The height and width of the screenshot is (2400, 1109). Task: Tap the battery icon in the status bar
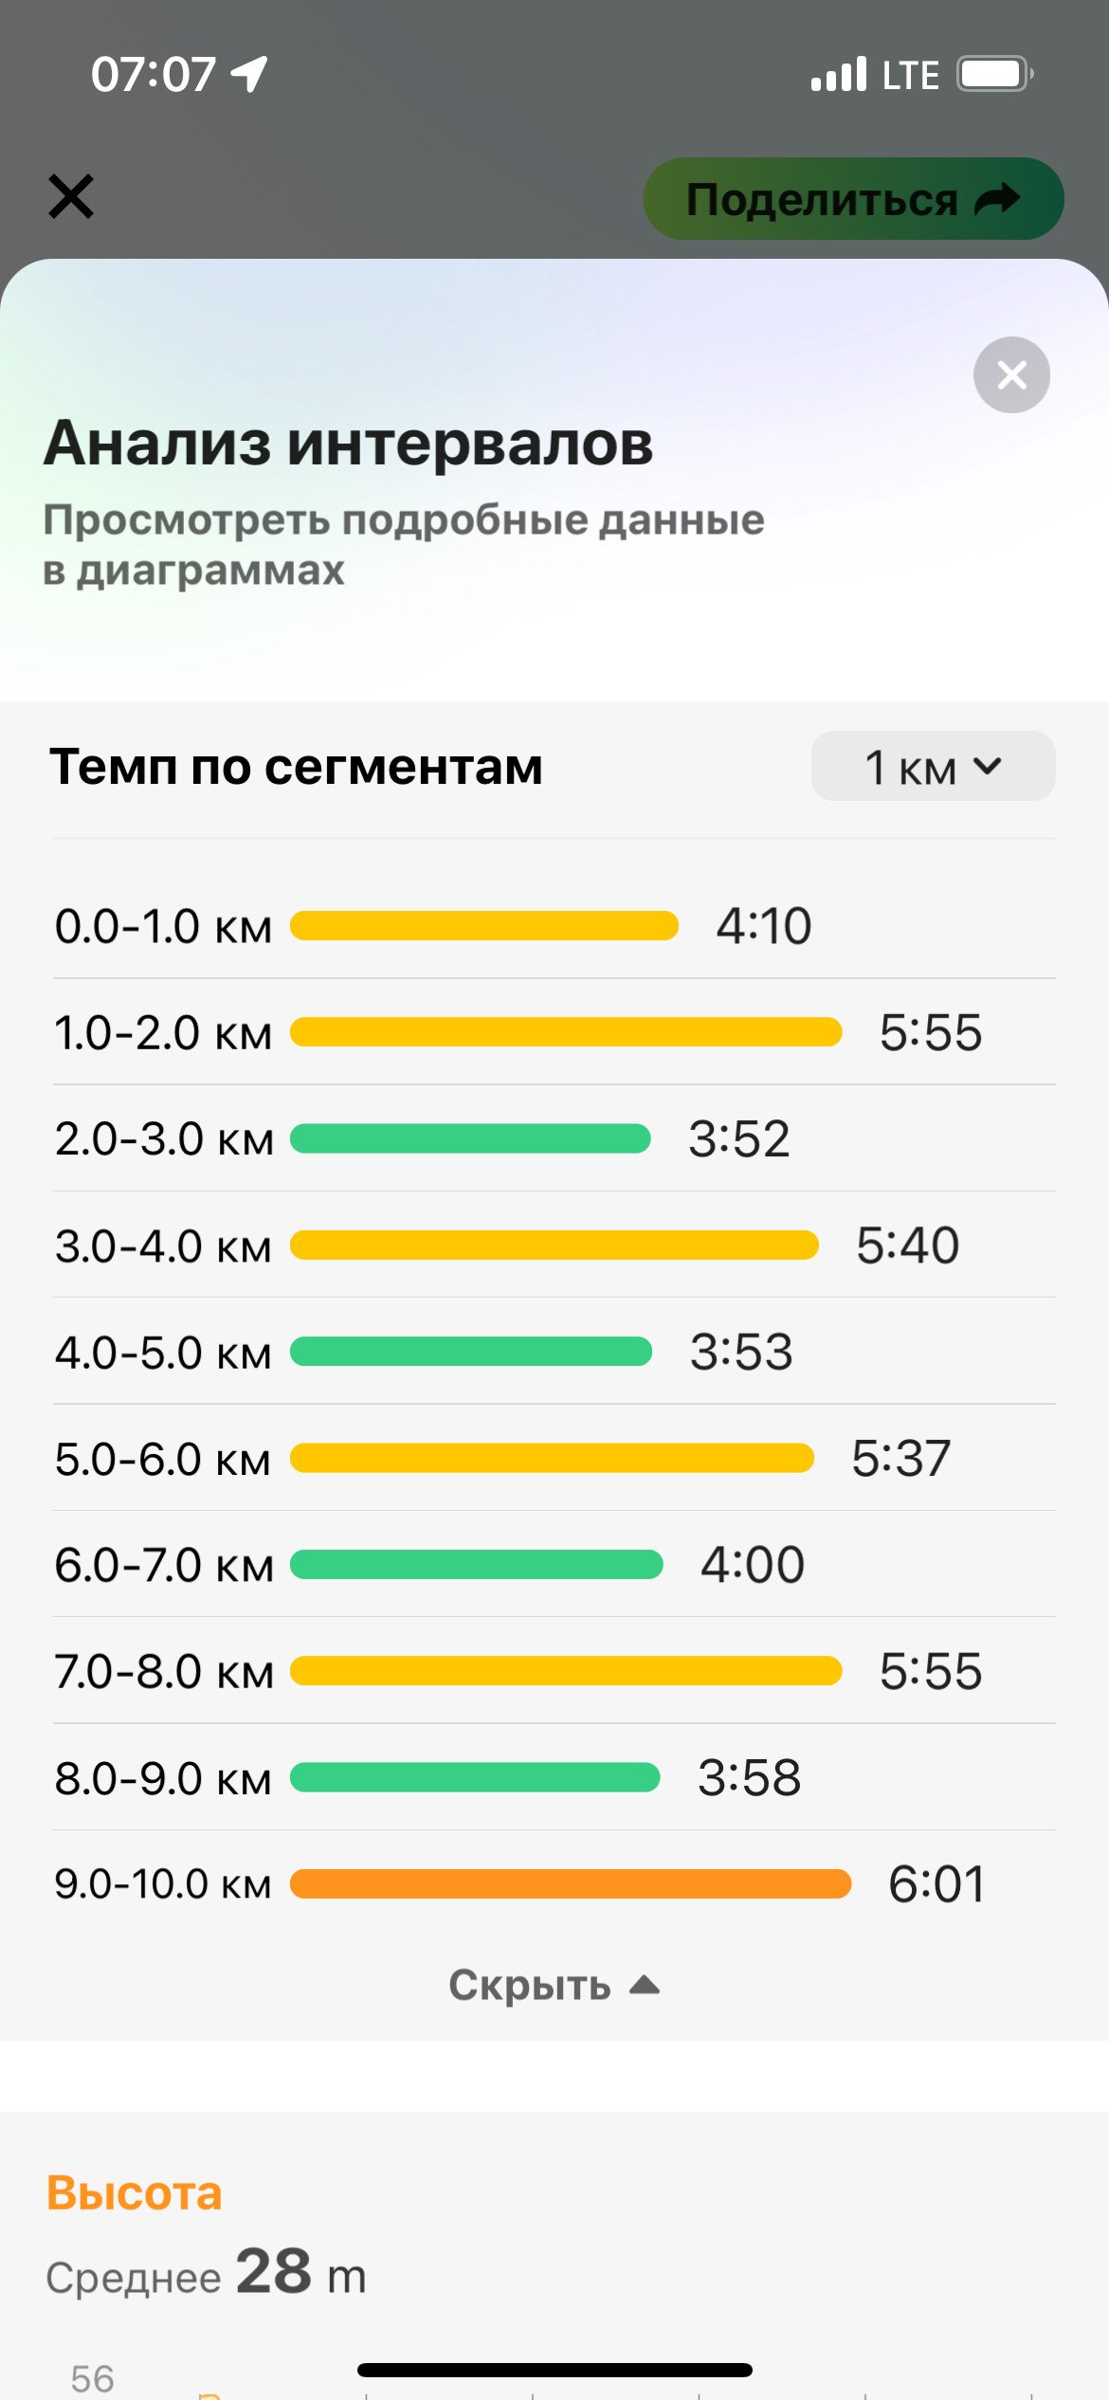click(x=994, y=73)
